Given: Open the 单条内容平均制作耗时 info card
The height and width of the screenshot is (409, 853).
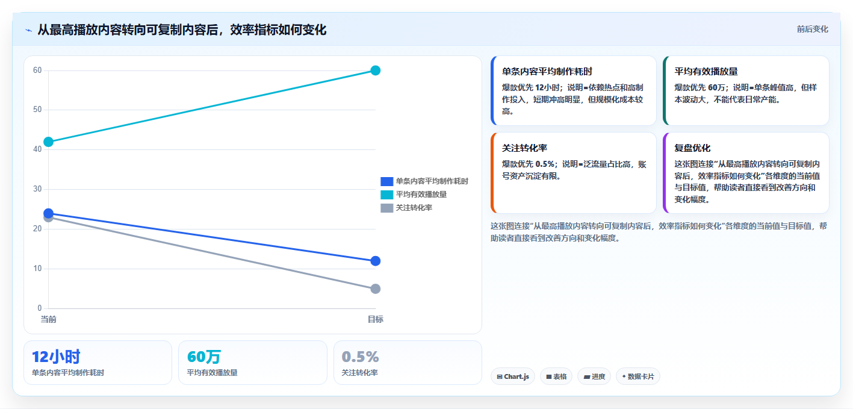Looking at the screenshot, I should point(574,90).
